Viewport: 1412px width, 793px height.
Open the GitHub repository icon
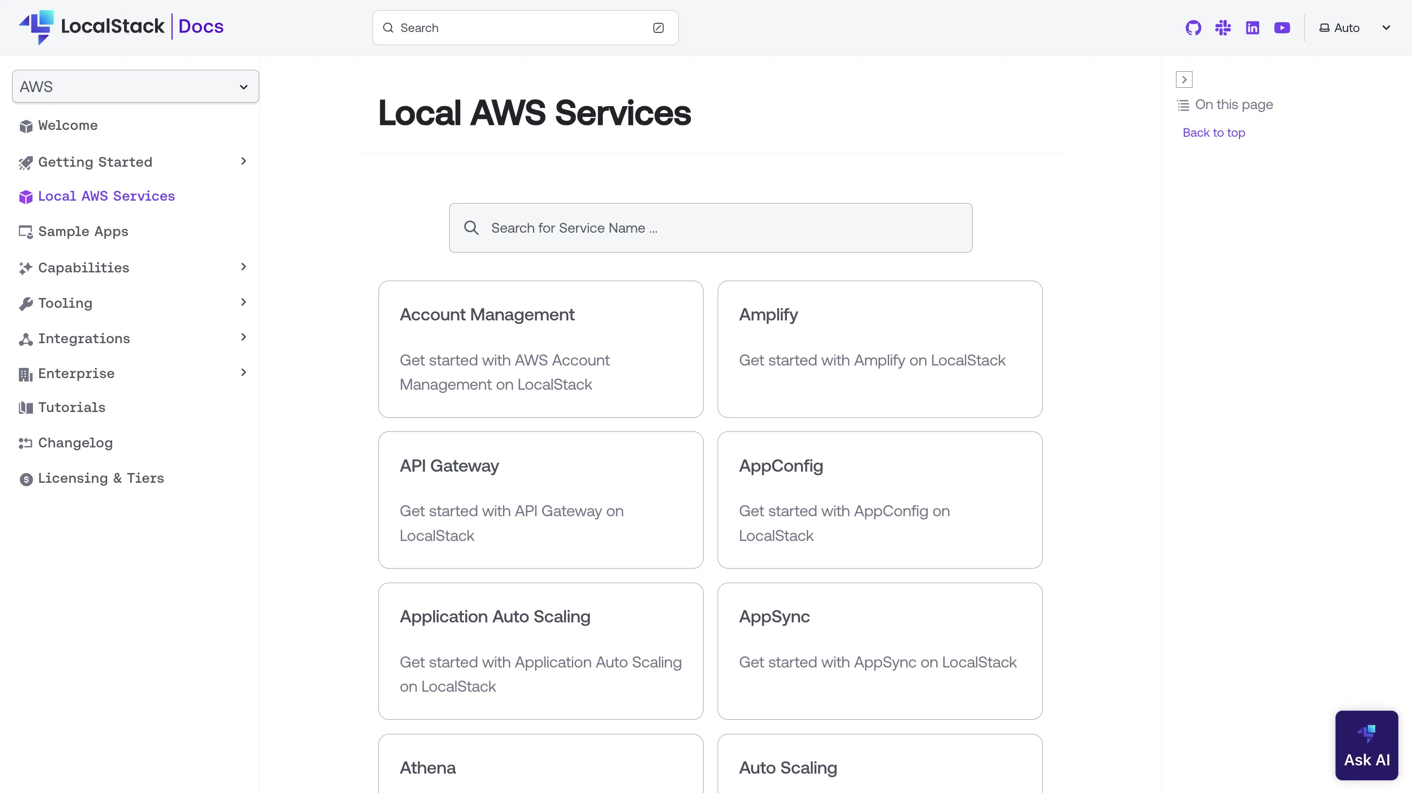pos(1193,28)
